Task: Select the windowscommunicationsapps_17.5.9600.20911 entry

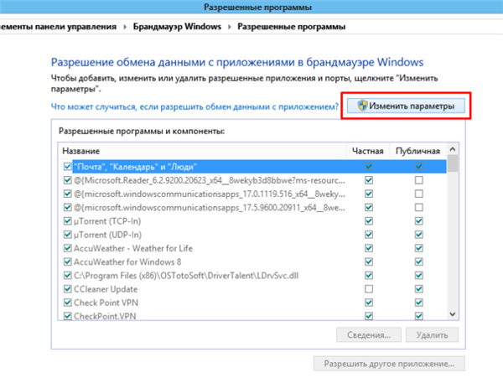Action: point(210,207)
